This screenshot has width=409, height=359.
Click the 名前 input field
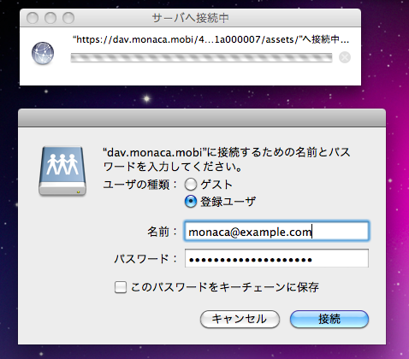pyautogui.click(x=276, y=232)
